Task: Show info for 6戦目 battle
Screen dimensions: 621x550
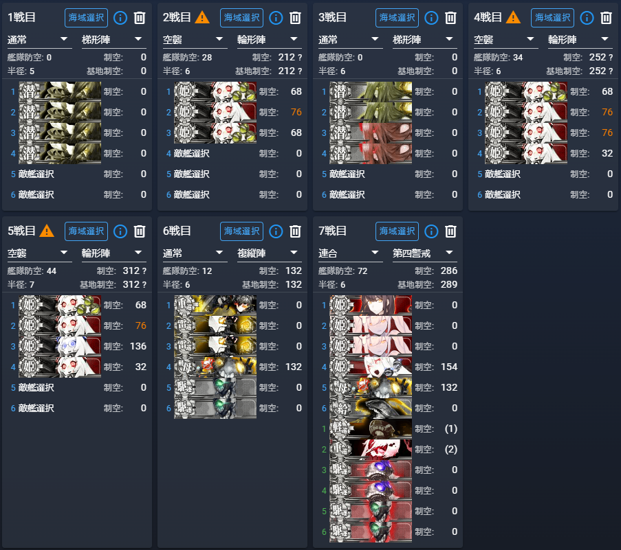Action: click(276, 231)
